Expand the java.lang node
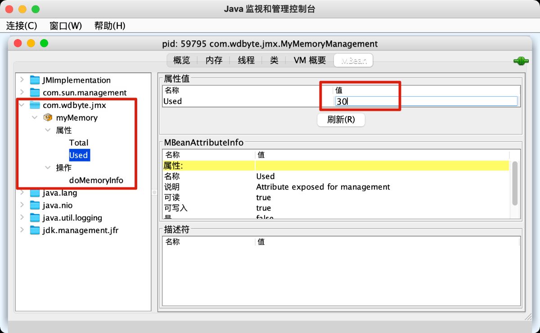 [22, 193]
